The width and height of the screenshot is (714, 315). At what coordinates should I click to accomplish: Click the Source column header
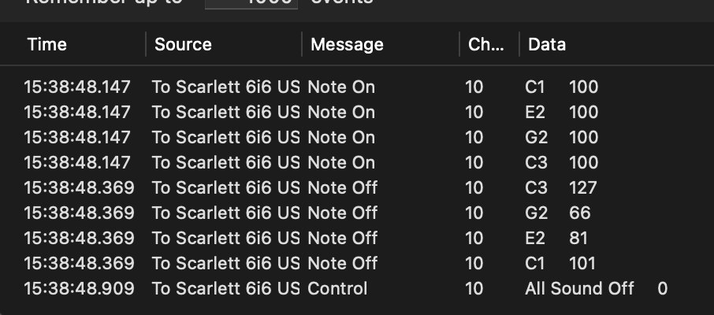183,44
